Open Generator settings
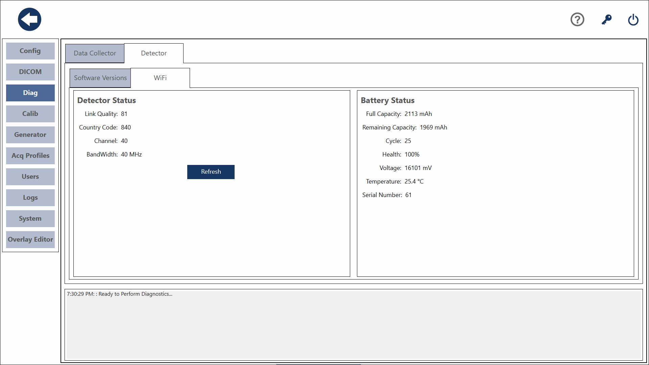The width and height of the screenshot is (649, 365). pyautogui.click(x=30, y=135)
